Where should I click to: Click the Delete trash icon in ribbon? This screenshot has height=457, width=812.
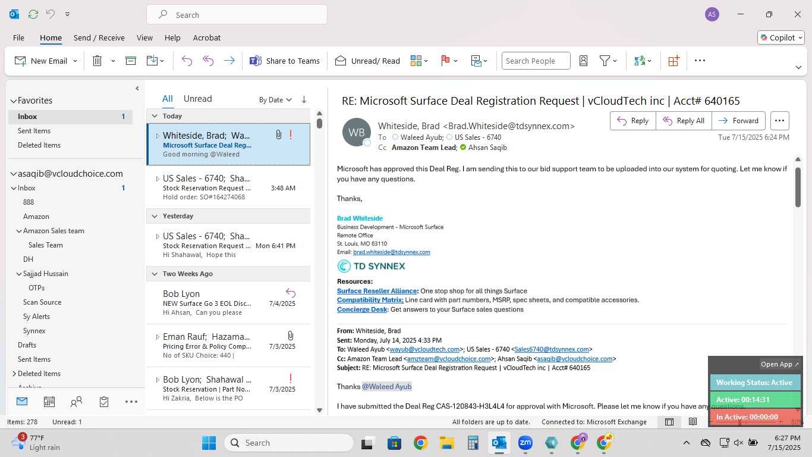click(97, 61)
